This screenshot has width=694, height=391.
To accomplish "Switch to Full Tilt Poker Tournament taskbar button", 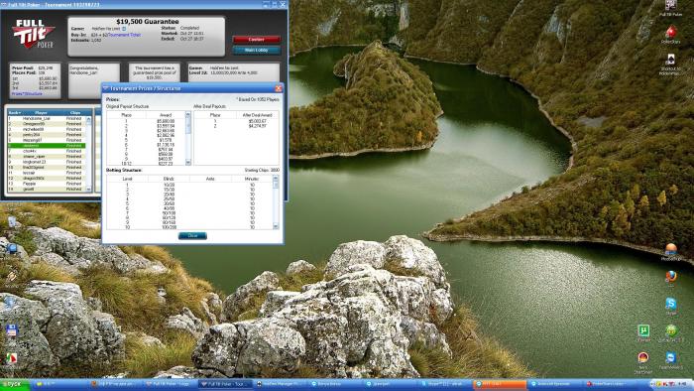I will [224, 384].
